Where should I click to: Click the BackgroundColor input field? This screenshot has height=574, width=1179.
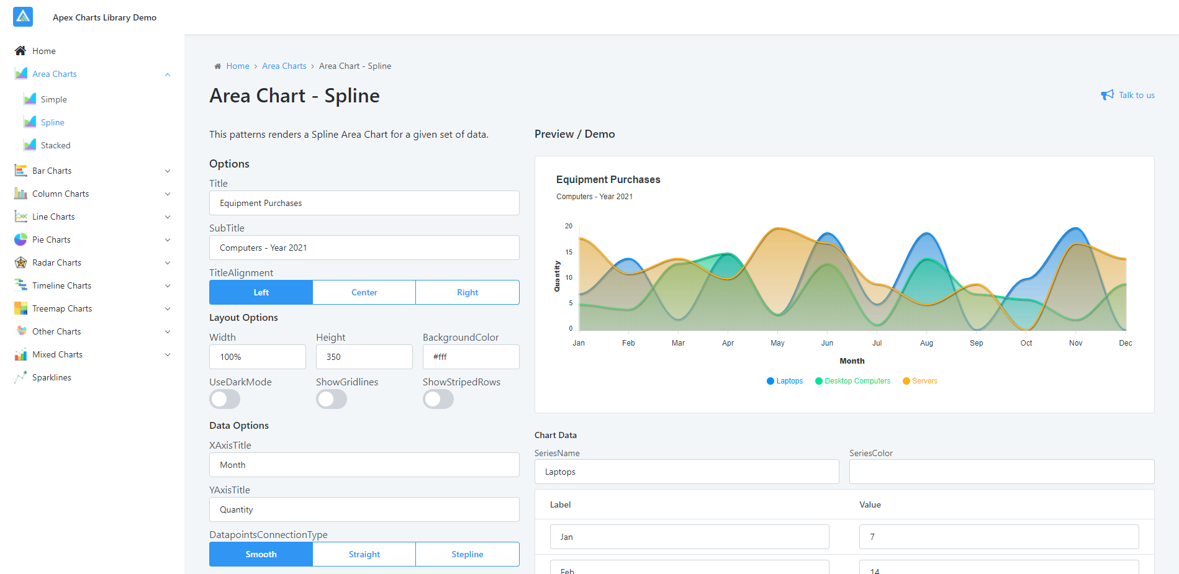point(470,356)
